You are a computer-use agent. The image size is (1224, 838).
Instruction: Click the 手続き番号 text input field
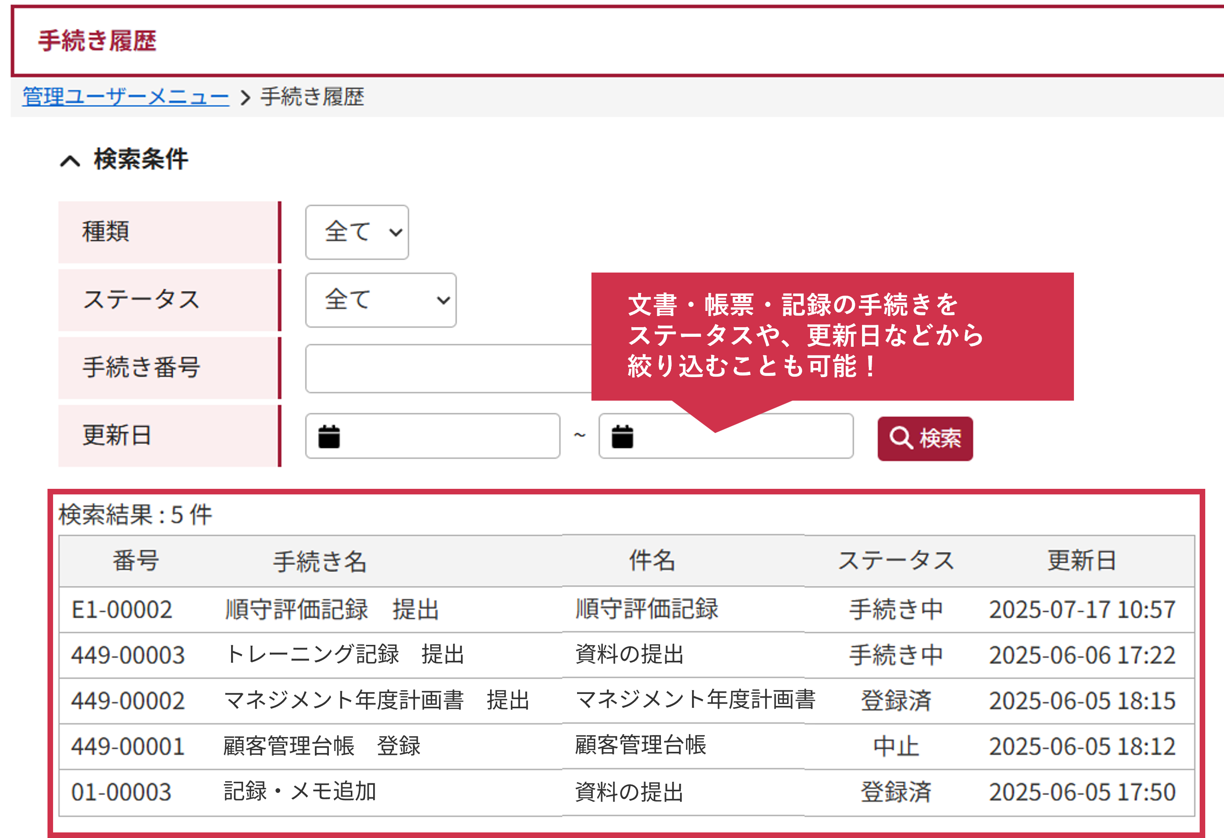point(448,369)
